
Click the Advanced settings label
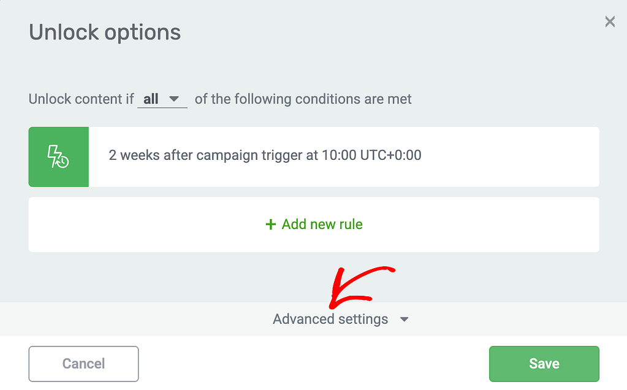click(x=330, y=319)
